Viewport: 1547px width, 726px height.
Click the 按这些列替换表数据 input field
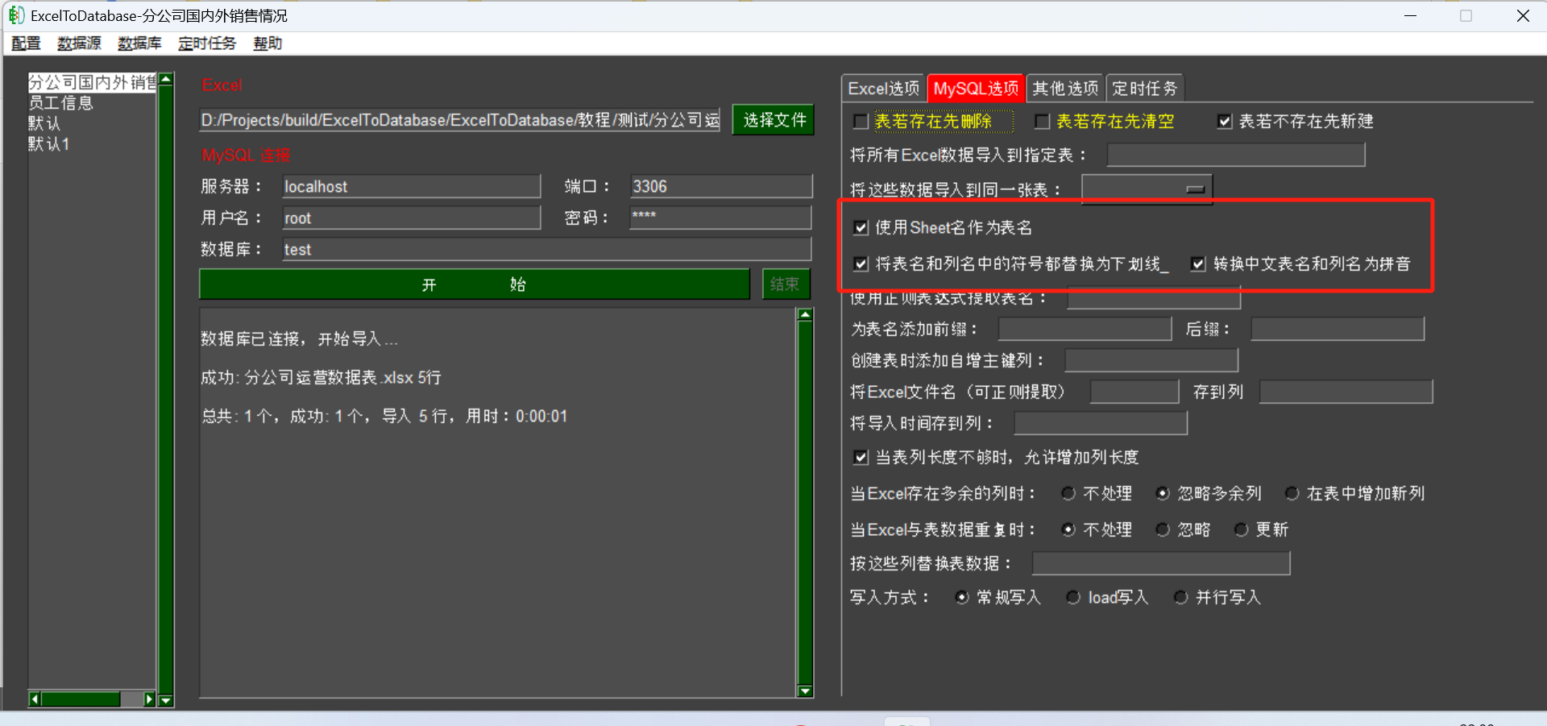click(1161, 563)
